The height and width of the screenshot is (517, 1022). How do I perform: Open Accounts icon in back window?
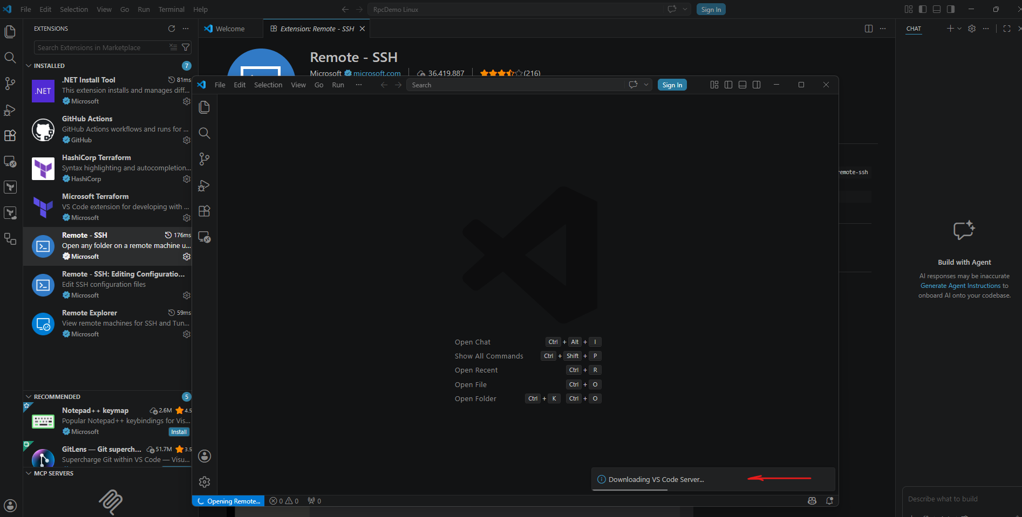tap(10, 506)
